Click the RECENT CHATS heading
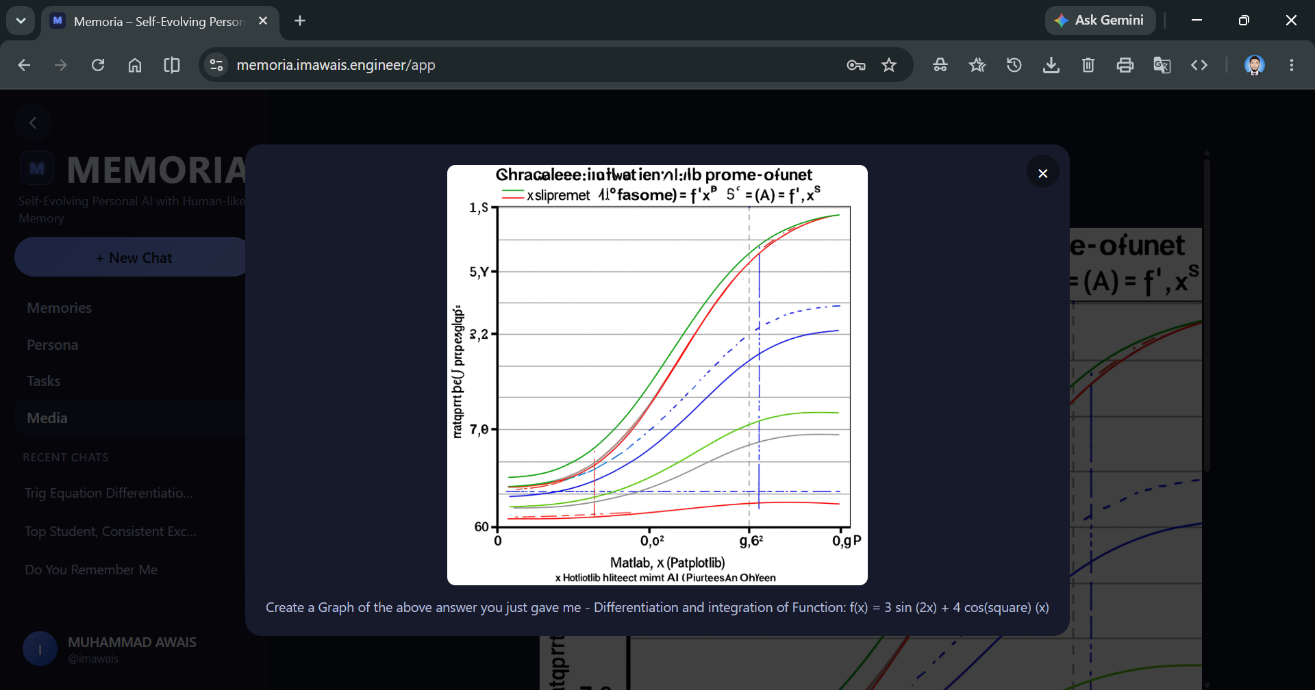Viewport: 1315px width, 690px height. 66,457
